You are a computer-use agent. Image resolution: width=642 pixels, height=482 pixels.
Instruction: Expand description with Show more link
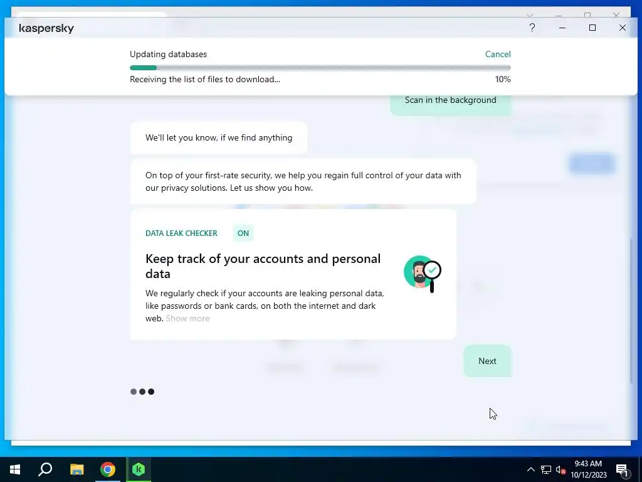click(187, 318)
